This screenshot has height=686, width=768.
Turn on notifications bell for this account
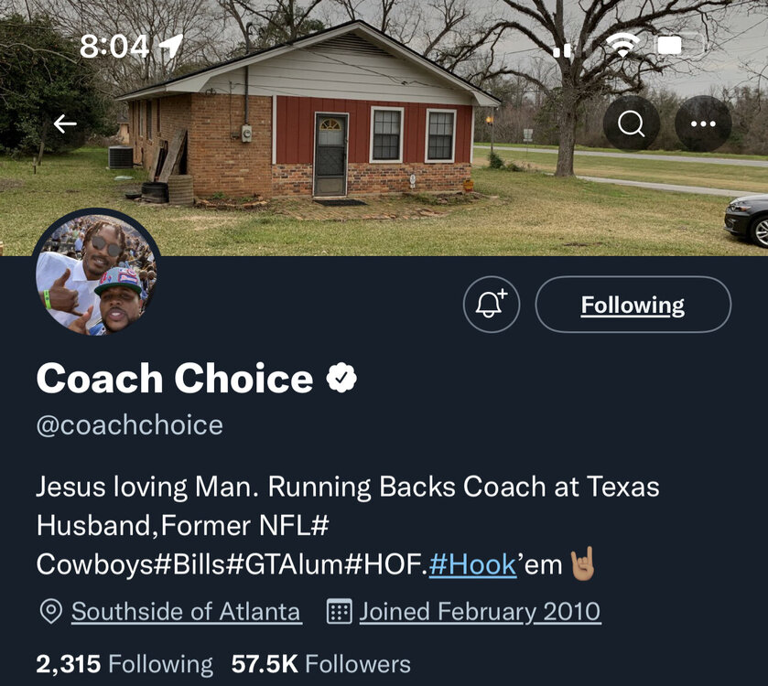492,305
